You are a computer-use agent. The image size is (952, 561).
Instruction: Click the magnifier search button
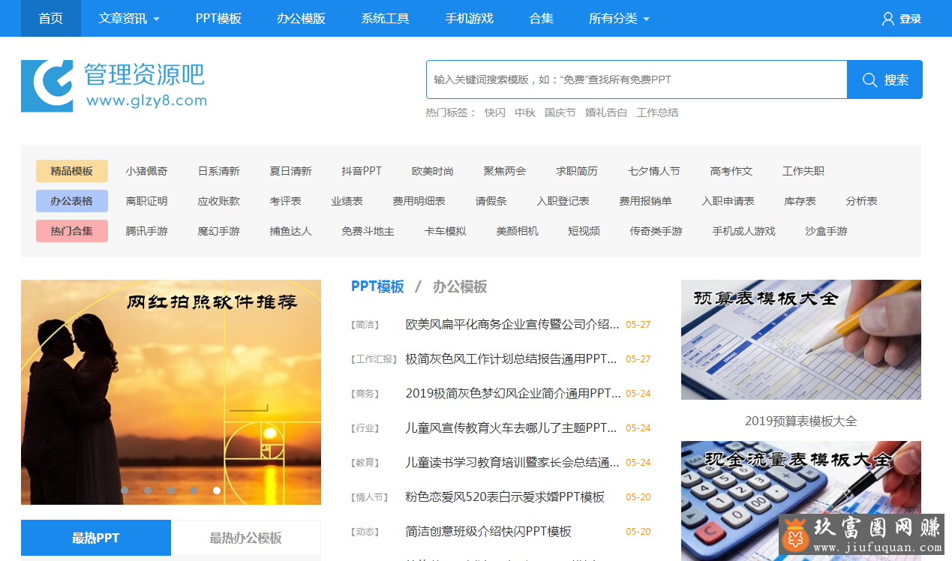884,79
